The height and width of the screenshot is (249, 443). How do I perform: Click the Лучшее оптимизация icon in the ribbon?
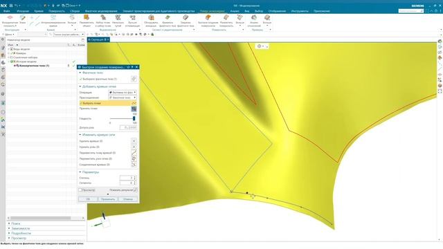coord(132,18)
